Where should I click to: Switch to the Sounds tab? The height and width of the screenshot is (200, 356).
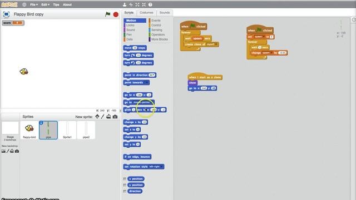[165, 13]
